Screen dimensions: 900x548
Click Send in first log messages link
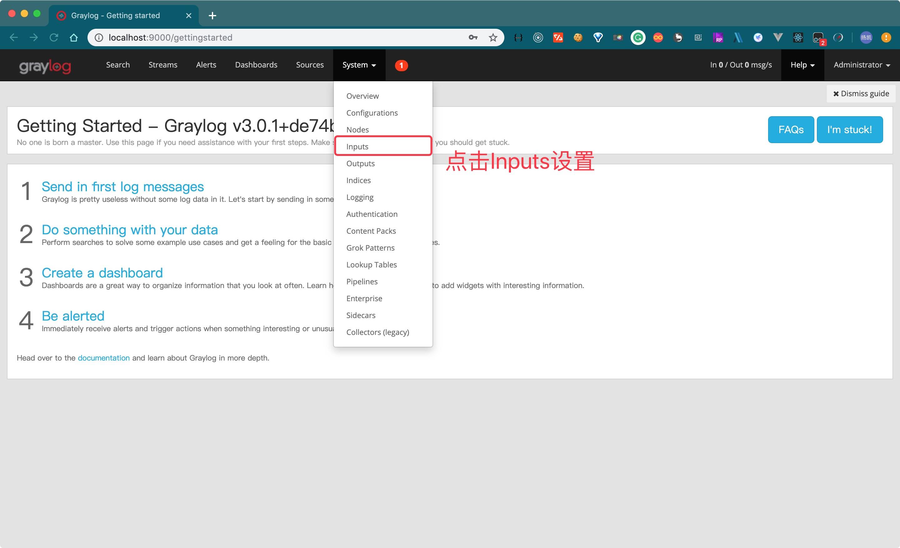[123, 186]
